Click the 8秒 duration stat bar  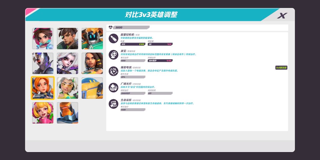(160, 93)
